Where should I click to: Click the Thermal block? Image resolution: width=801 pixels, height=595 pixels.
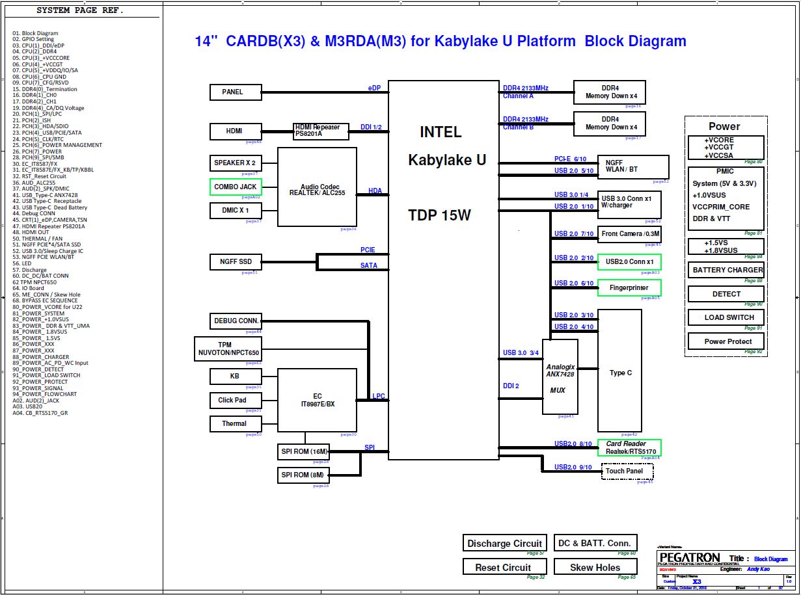[236, 424]
